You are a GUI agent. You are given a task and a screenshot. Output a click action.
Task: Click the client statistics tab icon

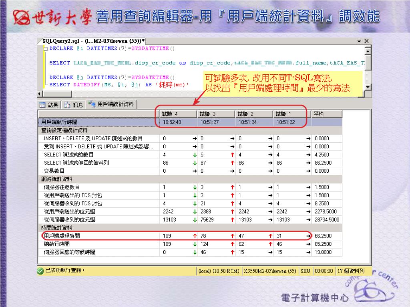92,104
